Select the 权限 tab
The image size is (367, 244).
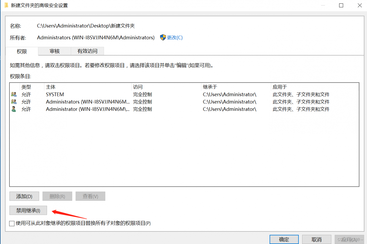(22, 51)
